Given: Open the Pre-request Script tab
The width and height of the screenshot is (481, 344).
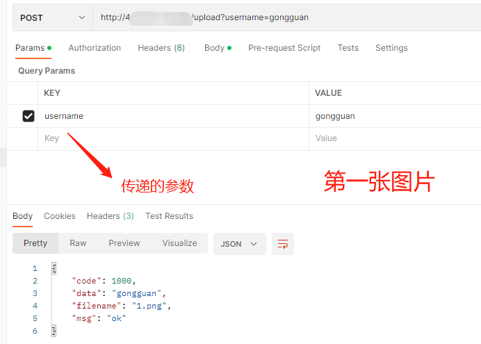Looking at the screenshot, I should (x=284, y=48).
